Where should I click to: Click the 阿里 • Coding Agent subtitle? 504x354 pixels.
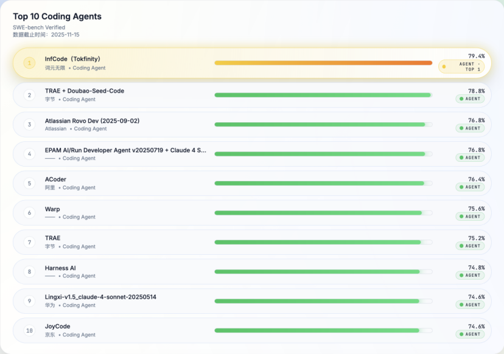(x=70, y=187)
